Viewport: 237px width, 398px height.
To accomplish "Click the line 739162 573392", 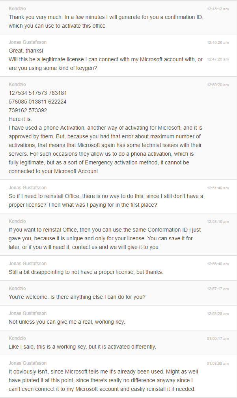I will 28,110.
